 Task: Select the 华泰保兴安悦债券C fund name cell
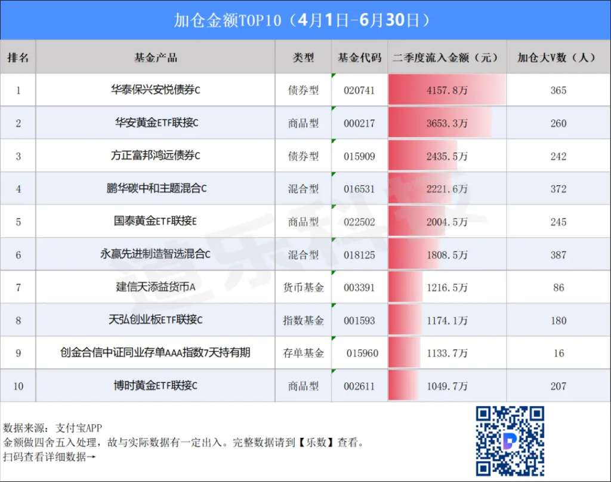point(155,90)
